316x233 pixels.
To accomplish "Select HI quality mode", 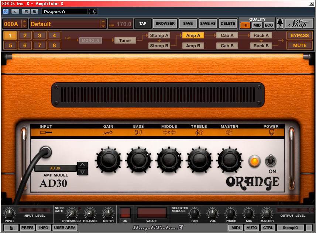I will pos(245,25).
